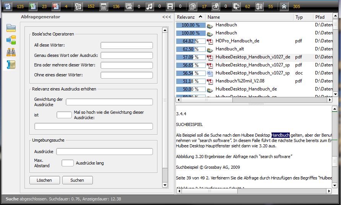
Task: Click the Excel spreadsheets filter icon
Action: [33, 6]
